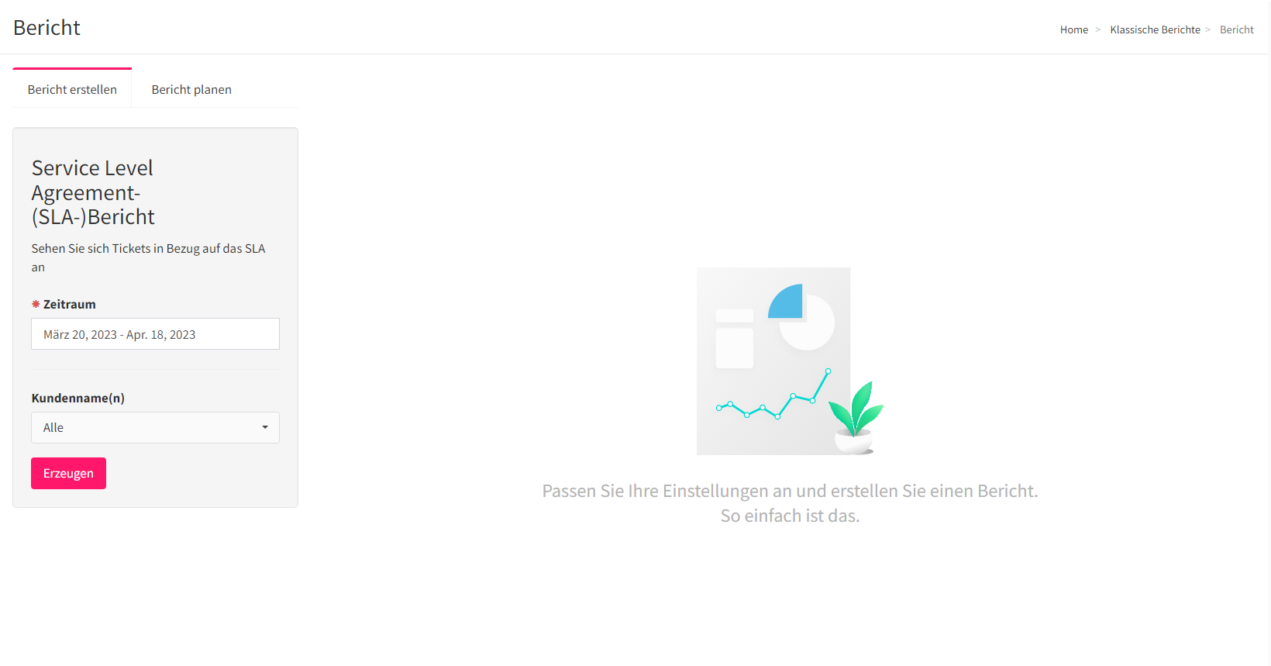Viewport: 1271px width, 666px height.
Task: Click the Zeitraum date range field
Action: click(155, 334)
